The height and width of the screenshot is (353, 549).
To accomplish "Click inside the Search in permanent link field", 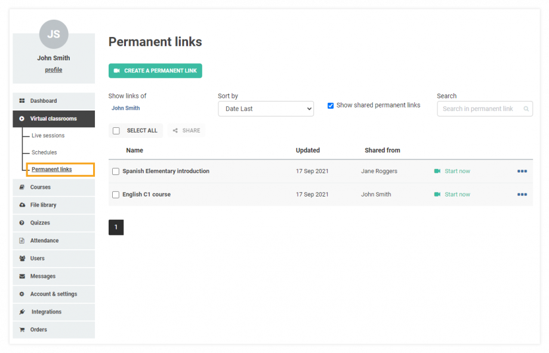I will [480, 109].
